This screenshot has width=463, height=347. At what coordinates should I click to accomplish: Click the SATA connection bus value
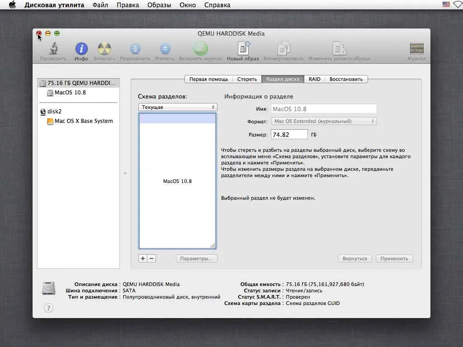pyautogui.click(x=129, y=291)
